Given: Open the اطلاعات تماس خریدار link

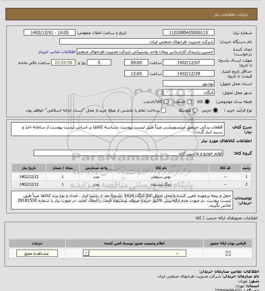Looking at the screenshot, I should pyautogui.click(x=57, y=52).
